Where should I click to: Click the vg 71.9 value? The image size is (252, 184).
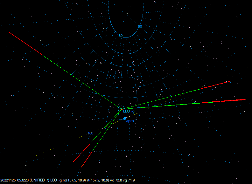point(129,180)
